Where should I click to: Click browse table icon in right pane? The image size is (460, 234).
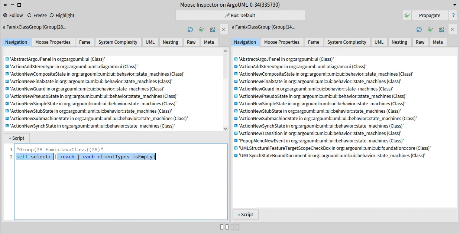point(441,29)
